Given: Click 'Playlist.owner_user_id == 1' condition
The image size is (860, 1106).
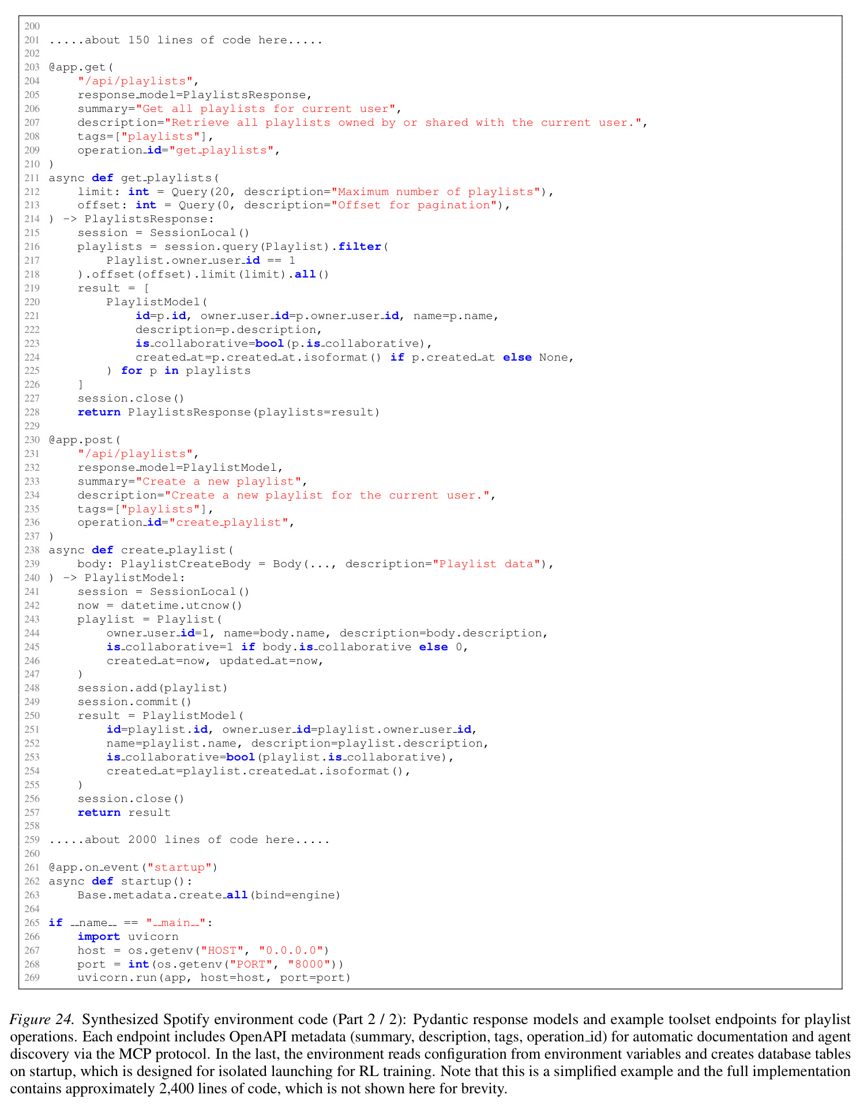Looking at the screenshot, I should 201,261.
